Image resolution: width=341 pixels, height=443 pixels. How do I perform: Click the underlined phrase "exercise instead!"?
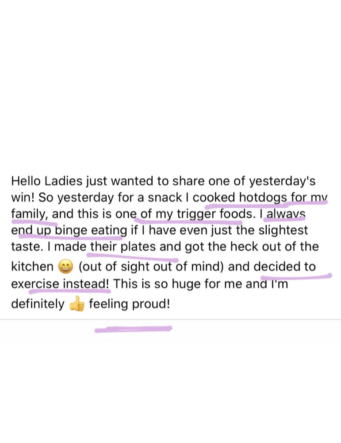[61, 284]
